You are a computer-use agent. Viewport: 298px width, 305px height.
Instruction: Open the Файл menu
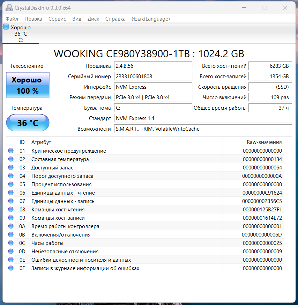[x=12, y=19]
